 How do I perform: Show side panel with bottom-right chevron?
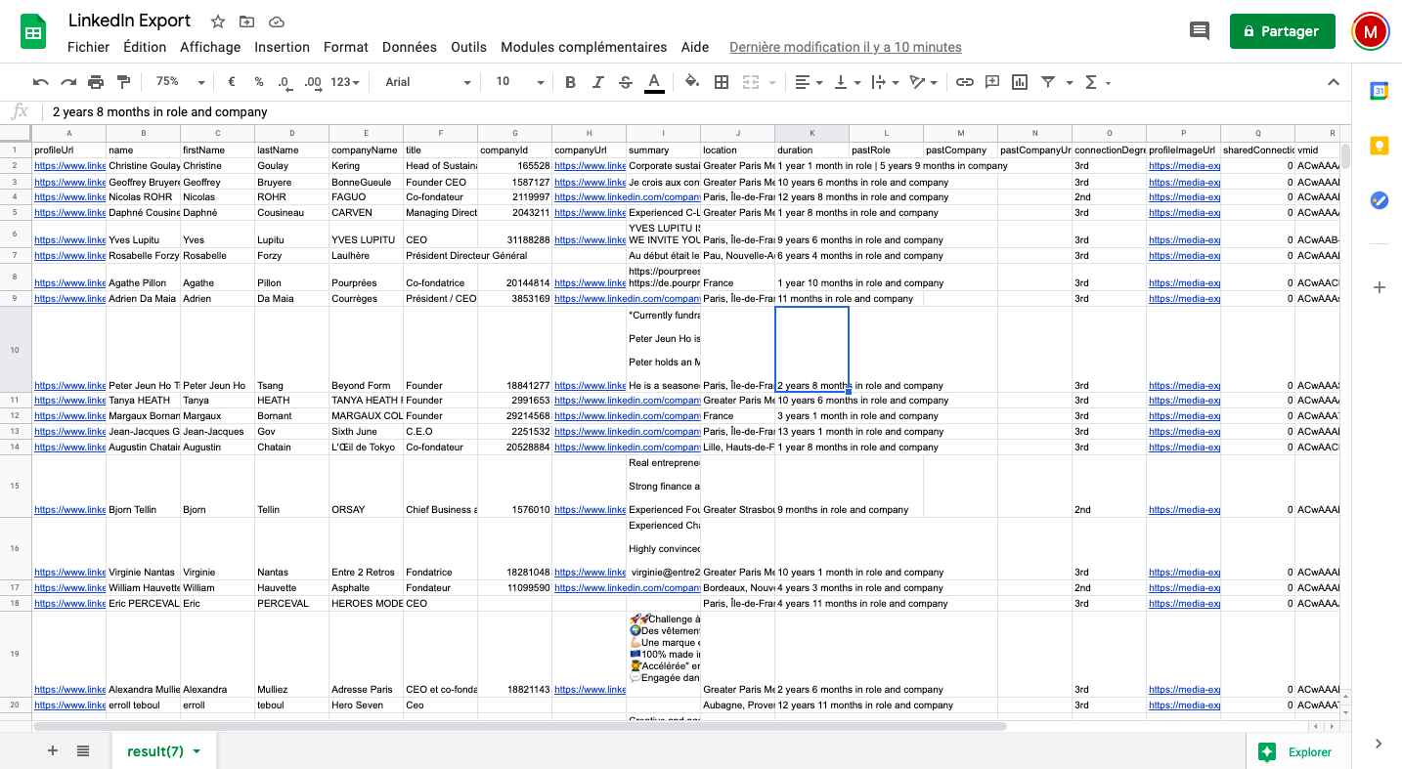tap(1379, 744)
